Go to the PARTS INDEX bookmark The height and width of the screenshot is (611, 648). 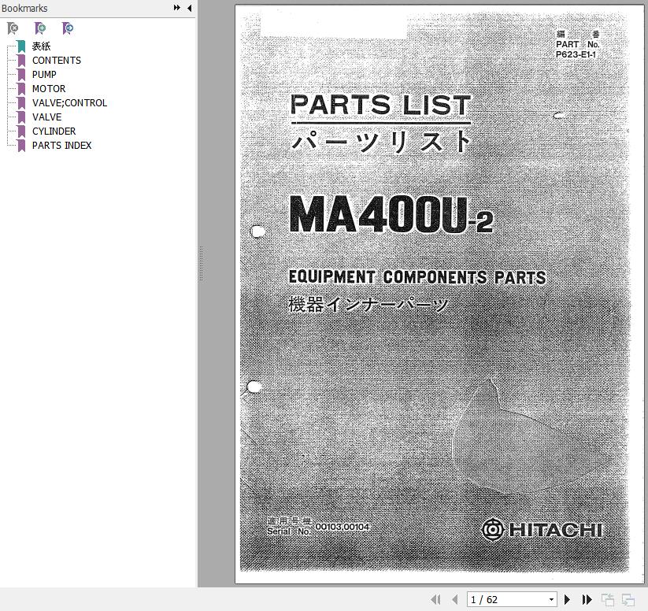tap(61, 146)
